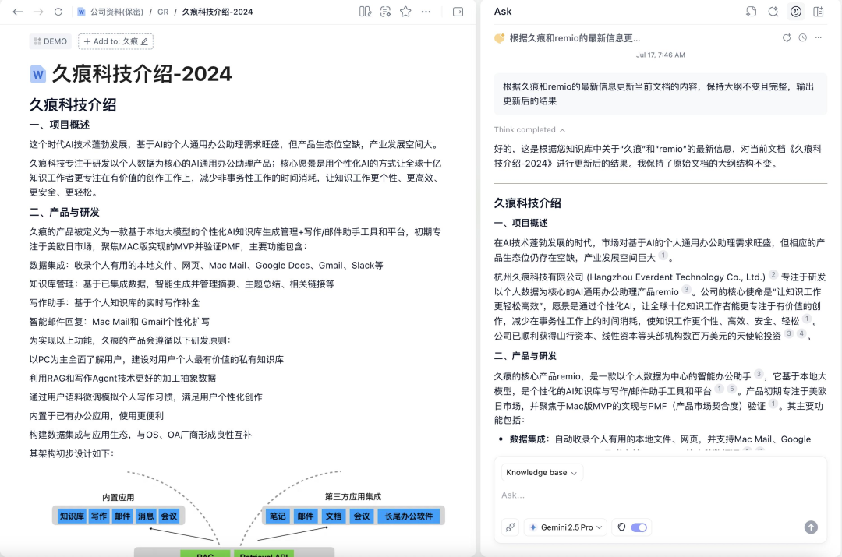Send the message with the up arrow
This screenshot has height=557, width=842.
(x=811, y=527)
